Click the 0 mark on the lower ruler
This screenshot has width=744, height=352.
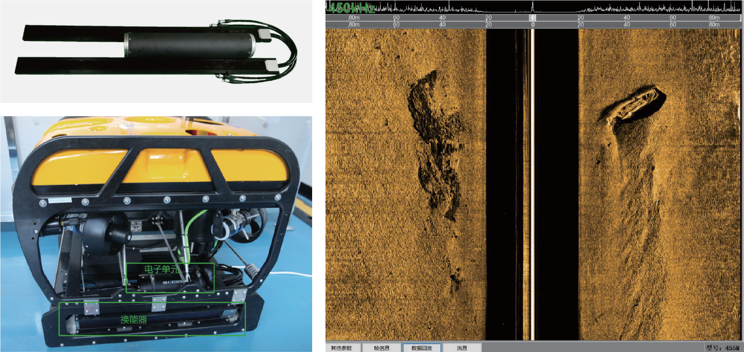[x=533, y=25]
